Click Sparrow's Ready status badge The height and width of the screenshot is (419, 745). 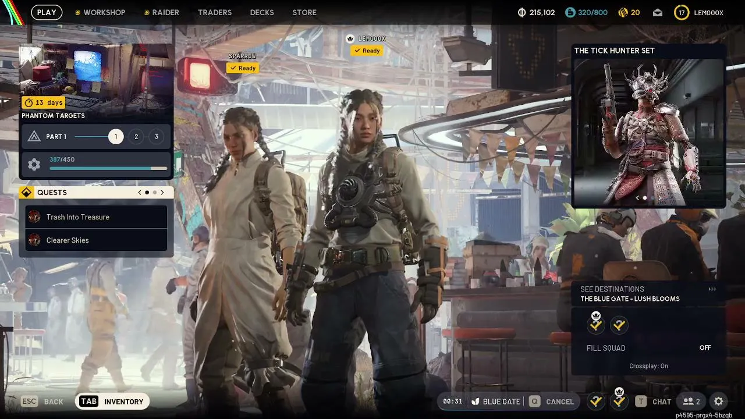pyautogui.click(x=243, y=68)
